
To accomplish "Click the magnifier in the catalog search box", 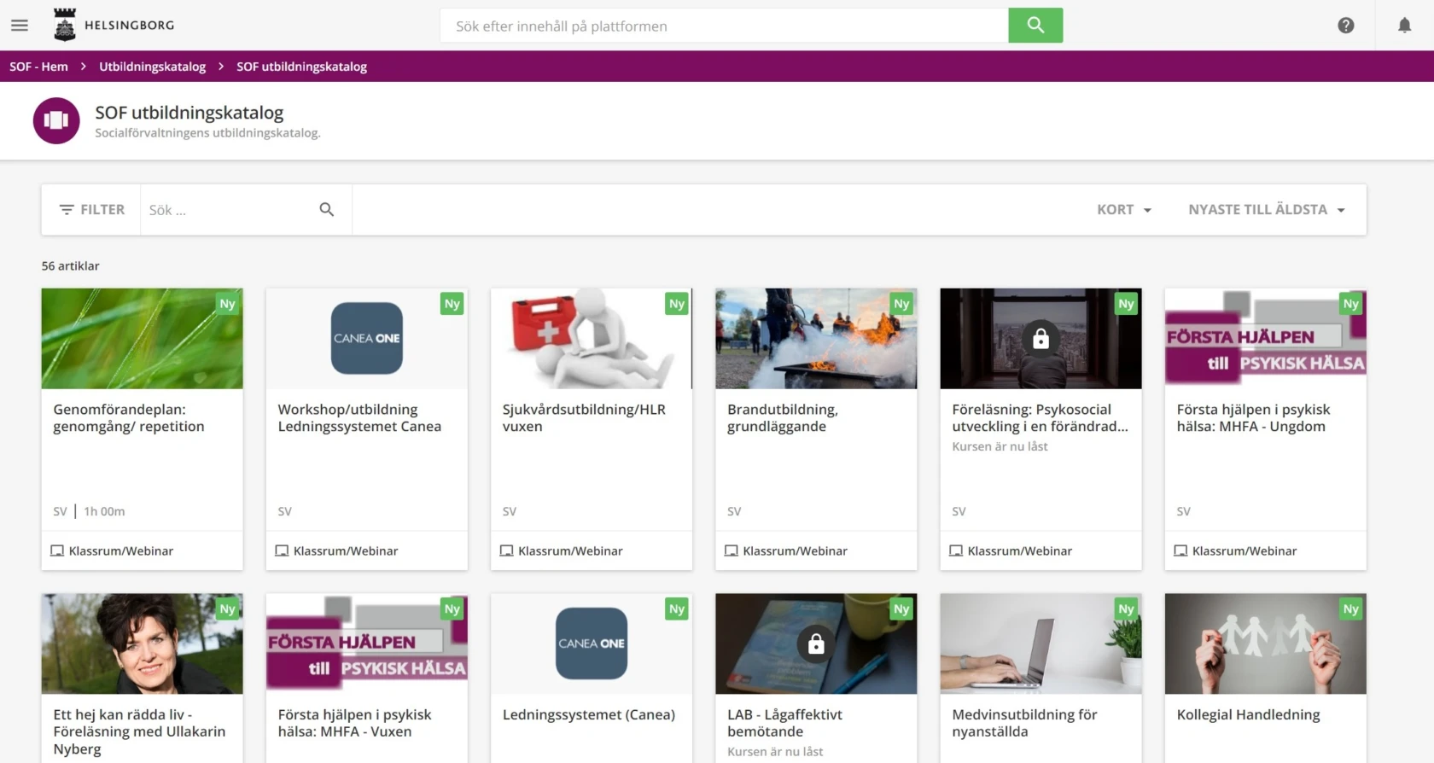I will pos(326,209).
